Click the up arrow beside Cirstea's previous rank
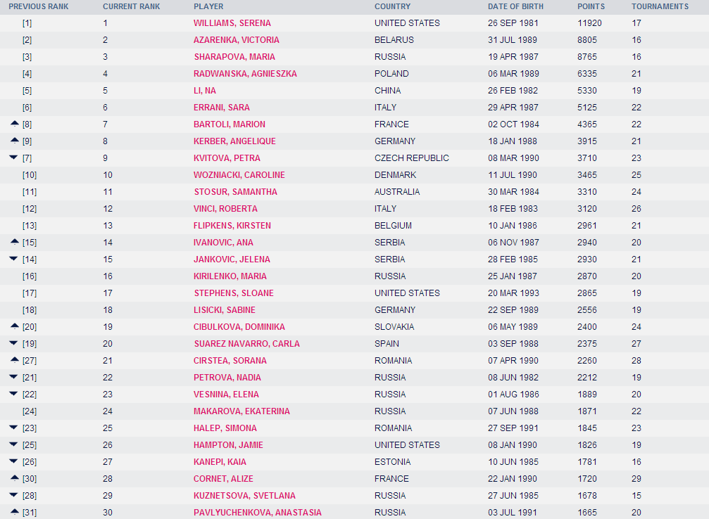This screenshot has height=519, width=709. (15, 360)
